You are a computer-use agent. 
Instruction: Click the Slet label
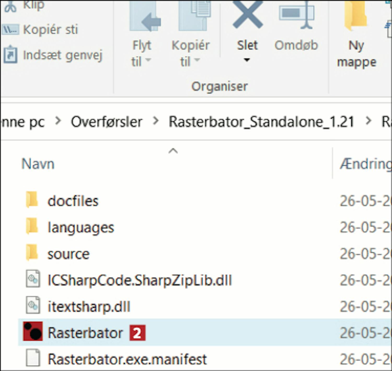point(247,45)
